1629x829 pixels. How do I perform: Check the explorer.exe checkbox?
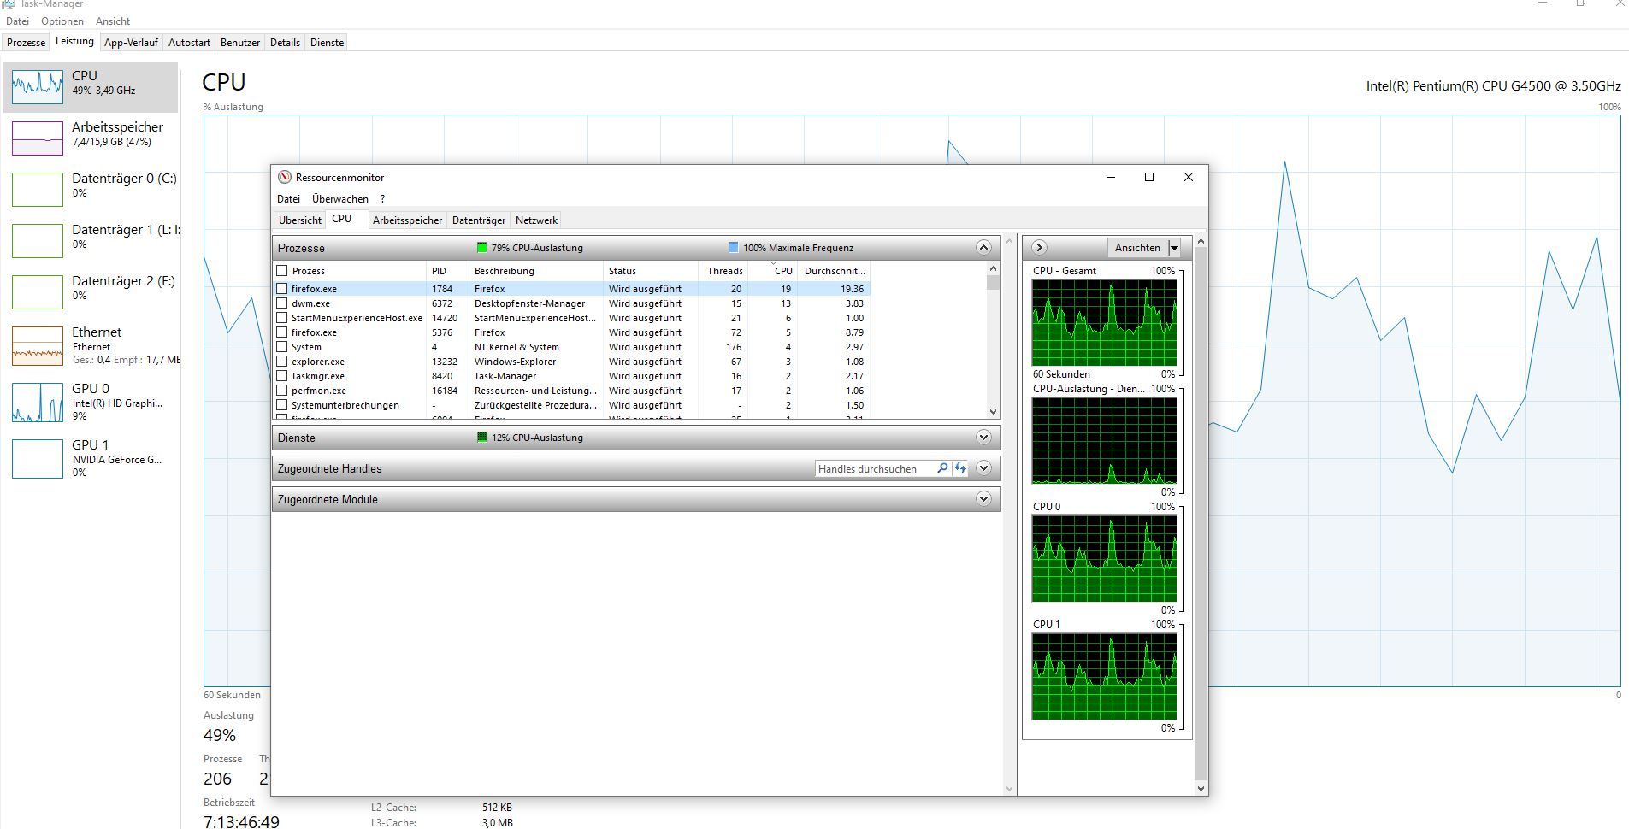coord(282,362)
